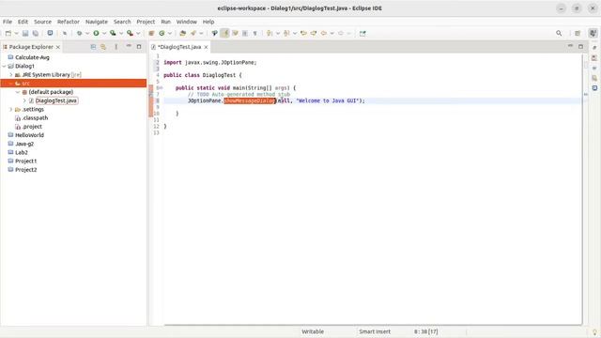The height and width of the screenshot is (338, 601).
Task: Open the Back history dropdown arrow
Action: pos(331,34)
